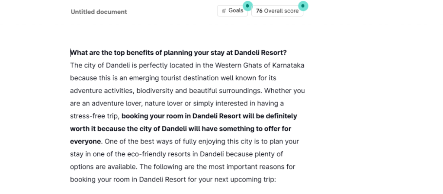Place cursor after "upcoming trip:" at paragraph end
The image size is (443, 194).
(x=276, y=179)
